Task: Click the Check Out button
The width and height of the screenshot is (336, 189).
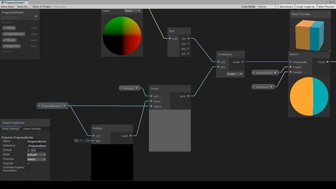Action: (59, 7)
